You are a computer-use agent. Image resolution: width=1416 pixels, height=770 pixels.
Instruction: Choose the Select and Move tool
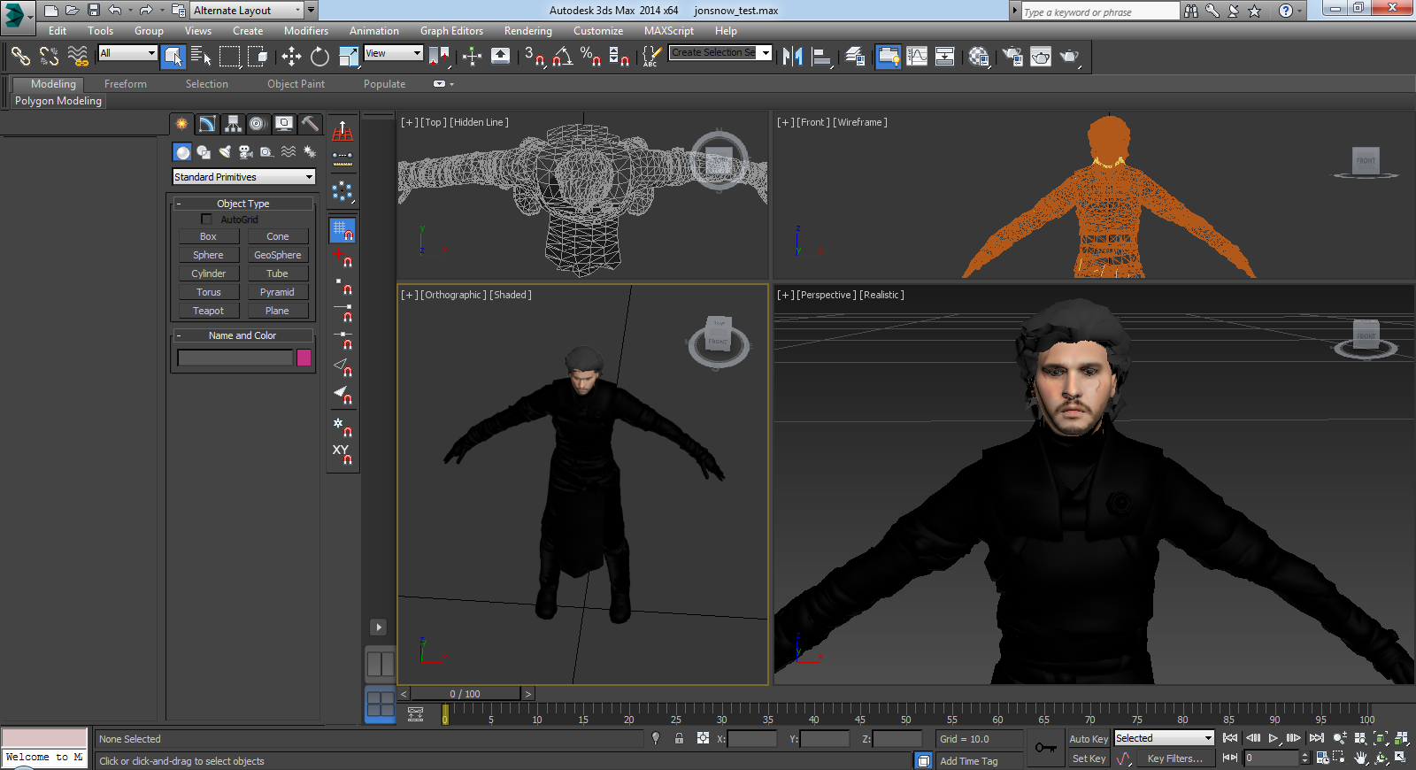(291, 57)
